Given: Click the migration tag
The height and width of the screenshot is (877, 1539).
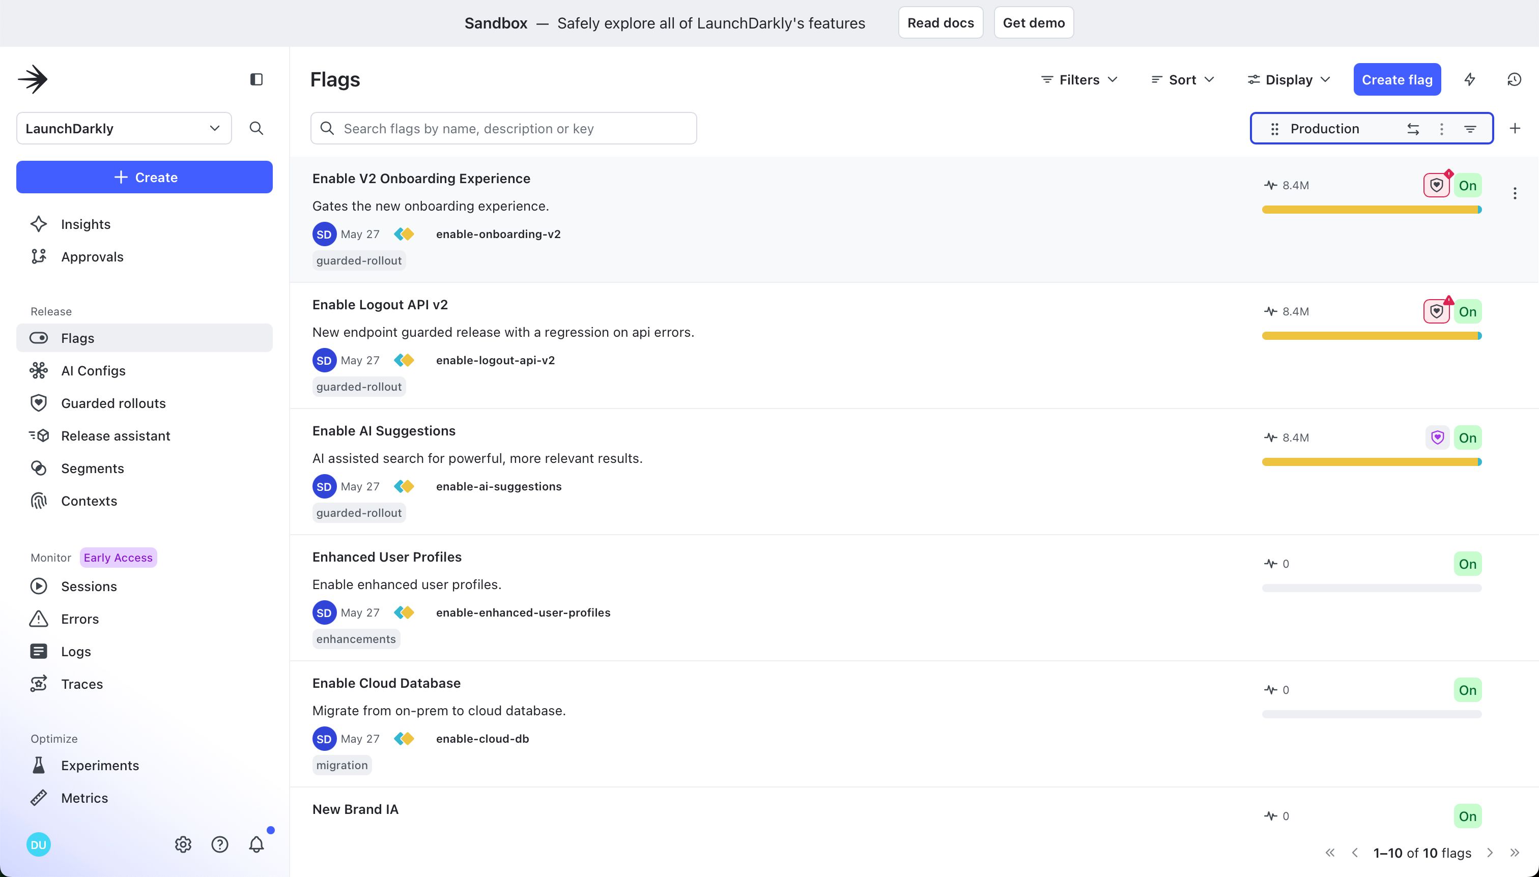Looking at the screenshot, I should pos(341,765).
